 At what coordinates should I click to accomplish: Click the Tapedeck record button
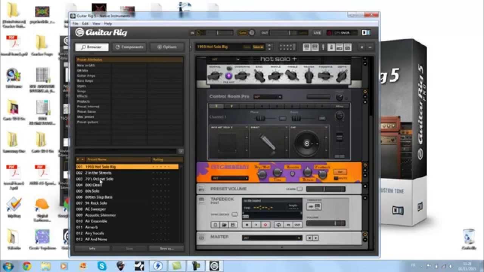265,225
